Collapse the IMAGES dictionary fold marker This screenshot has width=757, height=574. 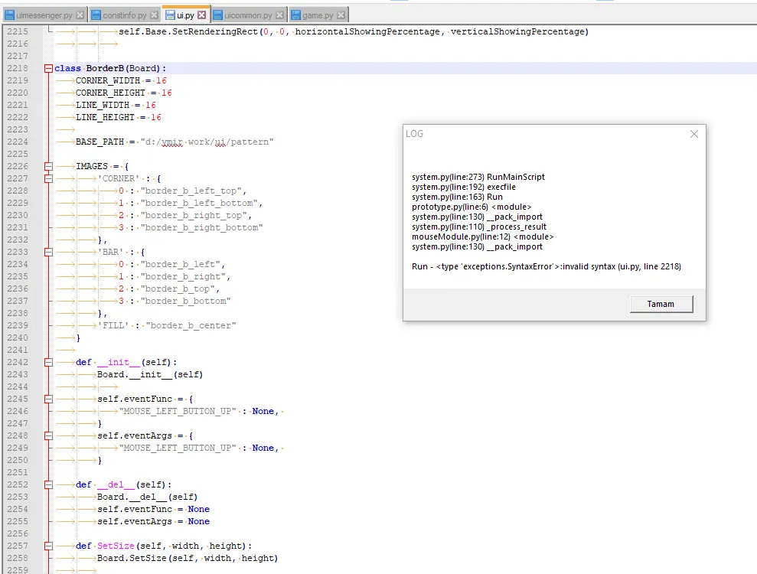(48, 167)
